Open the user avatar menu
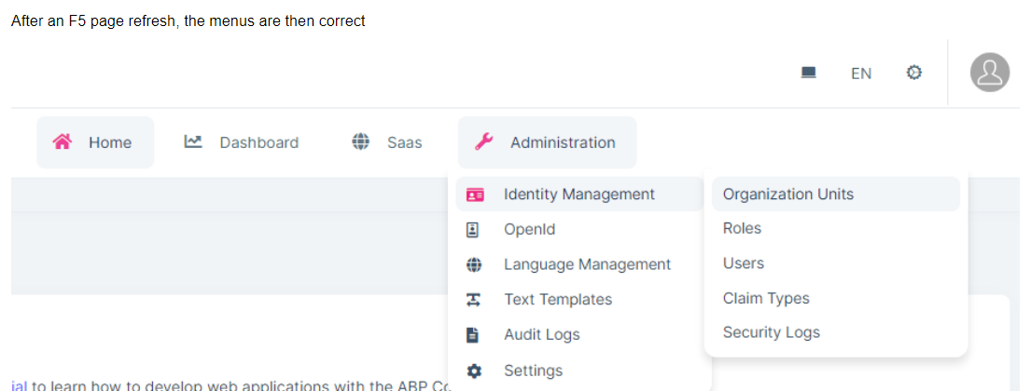Viewport: 1031px width, 391px height. (x=989, y=73)
